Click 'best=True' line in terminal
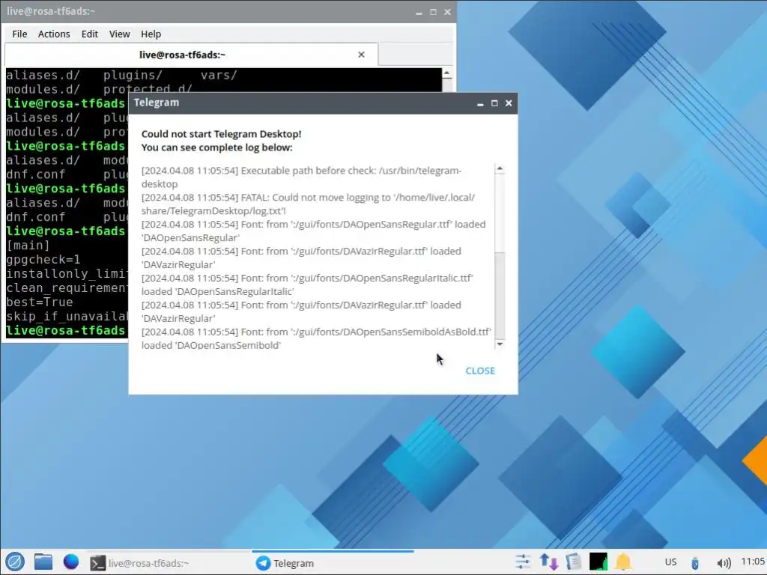Screen dimensions: 767x575 click(x=39, y=302)
